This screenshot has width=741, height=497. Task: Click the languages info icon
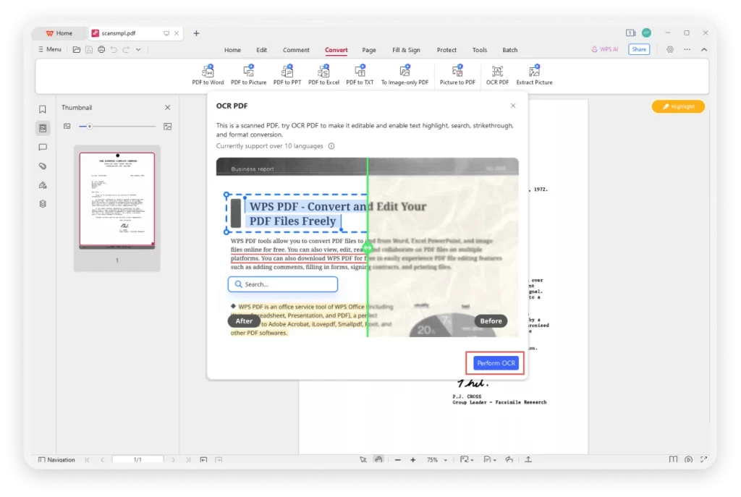[x=331, y=146]
